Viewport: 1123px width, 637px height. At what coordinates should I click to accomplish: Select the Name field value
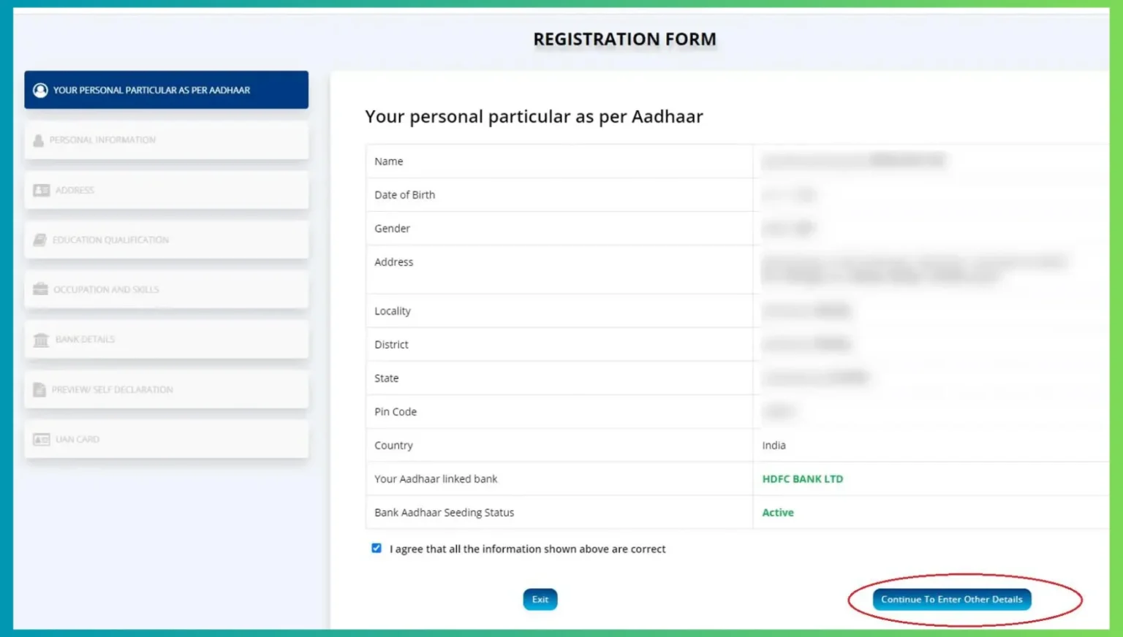coord(855,161)
